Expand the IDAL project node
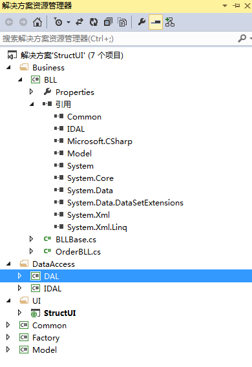The width and height of the screenshot is (252, 367). pos(19,288)
